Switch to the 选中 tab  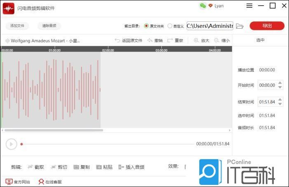(x=260, y=40)
